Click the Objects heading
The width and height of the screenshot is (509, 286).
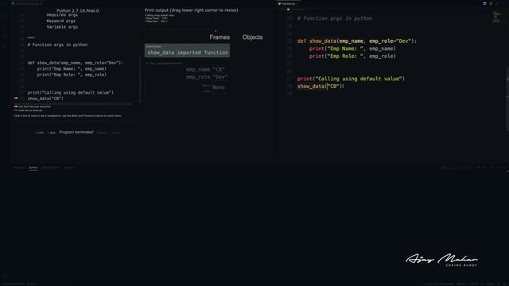click(253, 37)
